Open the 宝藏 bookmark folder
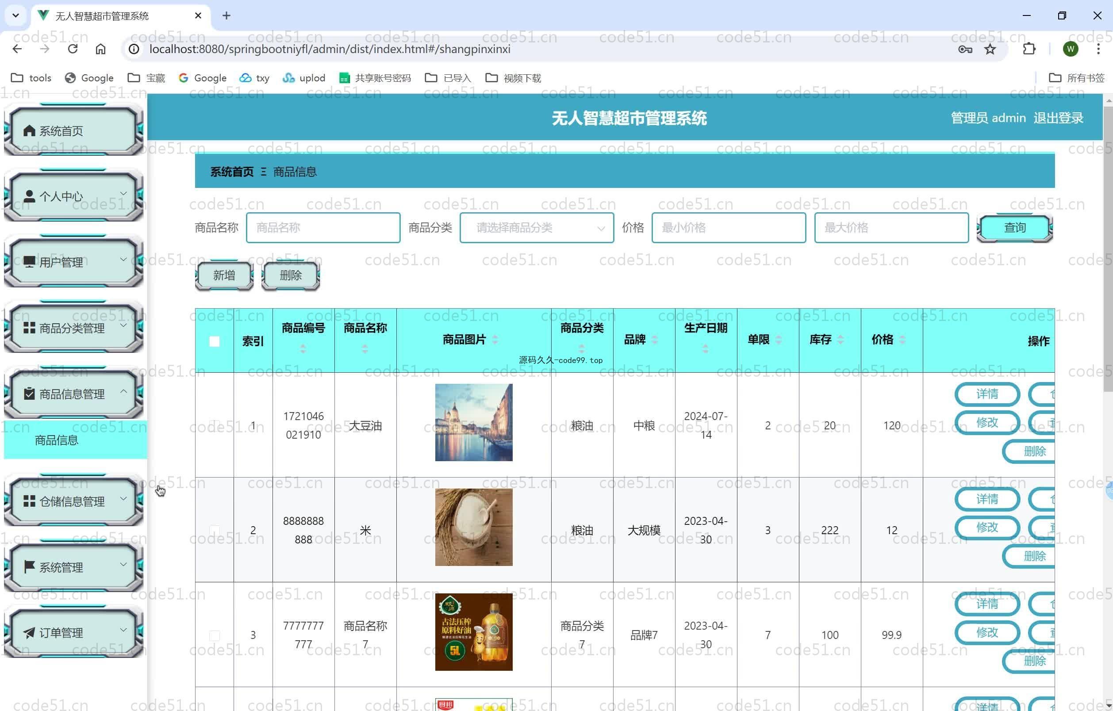 [146, 78]
